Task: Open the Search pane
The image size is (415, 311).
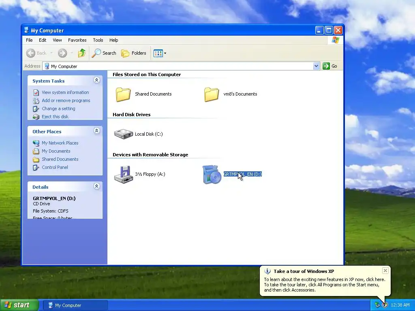Action: click(x=104, y=53)
